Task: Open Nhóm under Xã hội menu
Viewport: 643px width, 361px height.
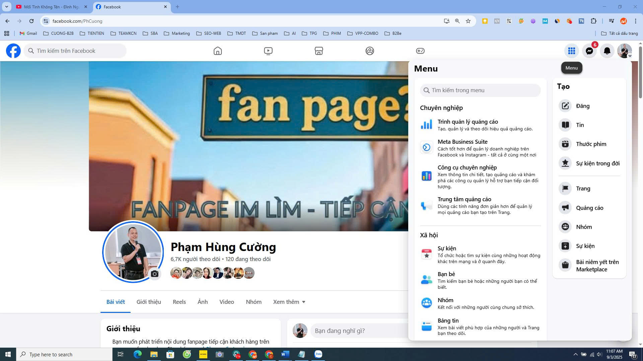Action: tap(480, 304)
